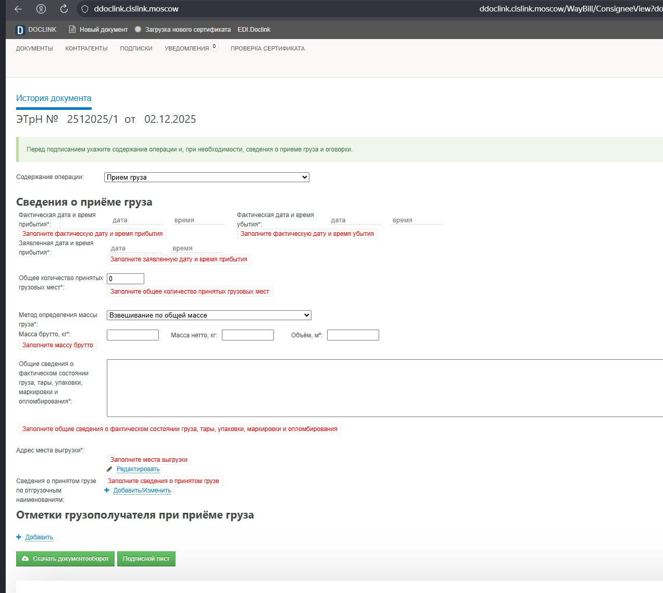The image size is (663, 593).
Task: Open the EDI.Doclink link
Action: (254, 30)
